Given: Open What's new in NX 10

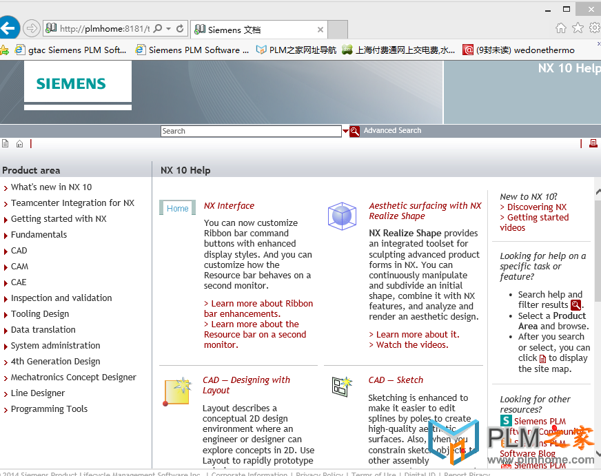Looking at the screenshot, I should tap(52, 187).
